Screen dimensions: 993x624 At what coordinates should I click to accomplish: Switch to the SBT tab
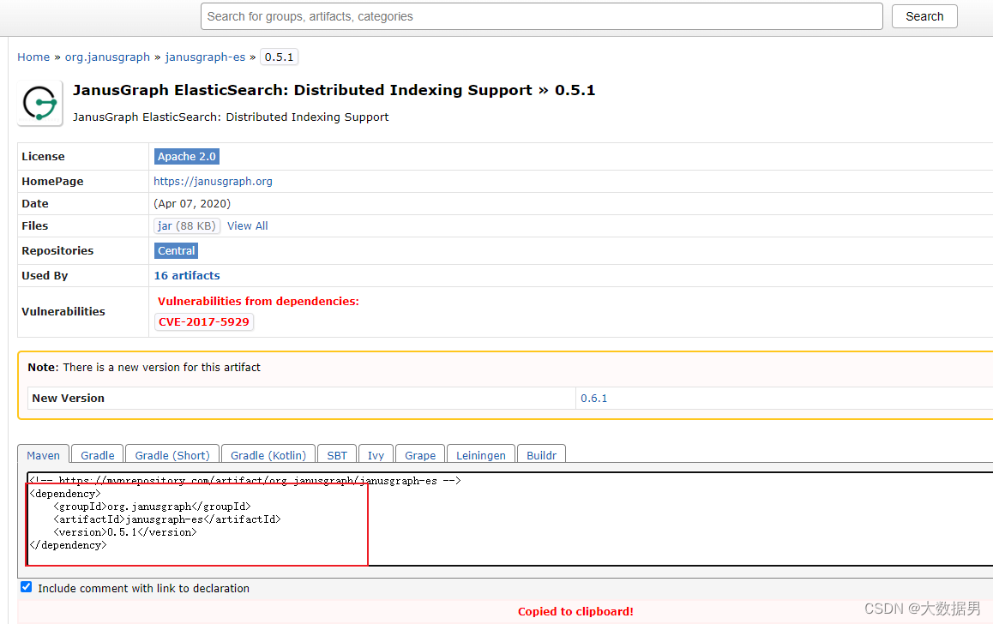[x=337, y=455]
